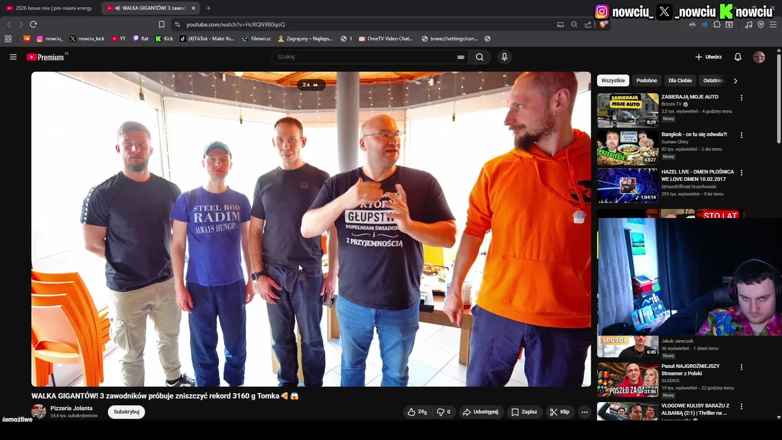Open Pizzeria Jolanta channel avatar
The image size is (782, 440).
click(38, 411)
